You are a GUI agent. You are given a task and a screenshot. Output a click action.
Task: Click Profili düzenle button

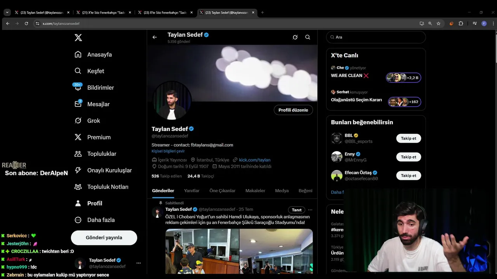point(293,110)
